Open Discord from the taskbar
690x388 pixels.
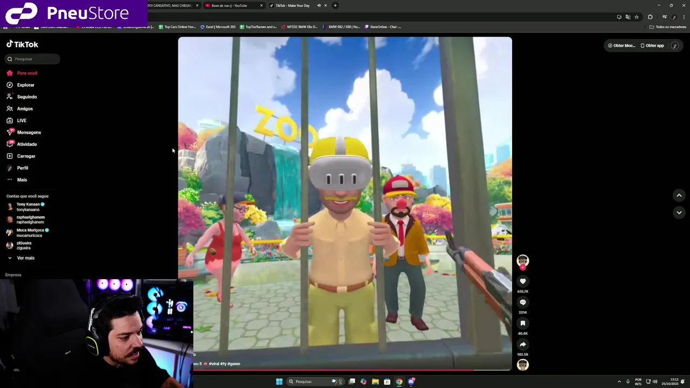tap(411, 382)
